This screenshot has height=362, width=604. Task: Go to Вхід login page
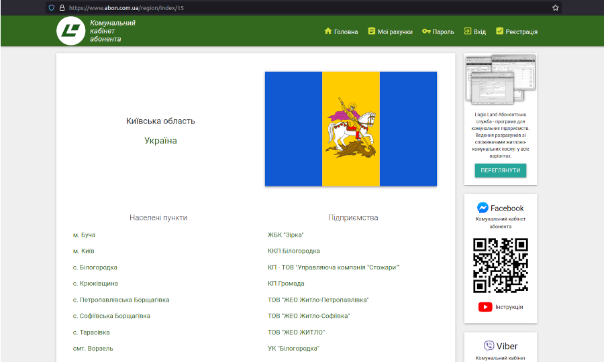coord(480,32)
